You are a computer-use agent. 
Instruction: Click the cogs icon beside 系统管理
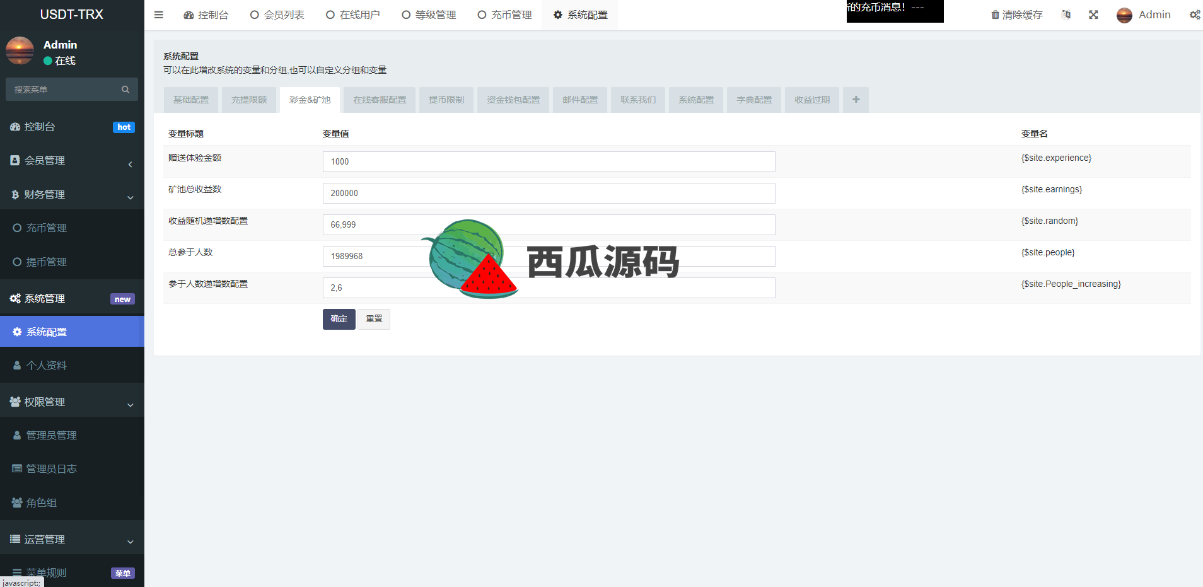coord(15,298)
